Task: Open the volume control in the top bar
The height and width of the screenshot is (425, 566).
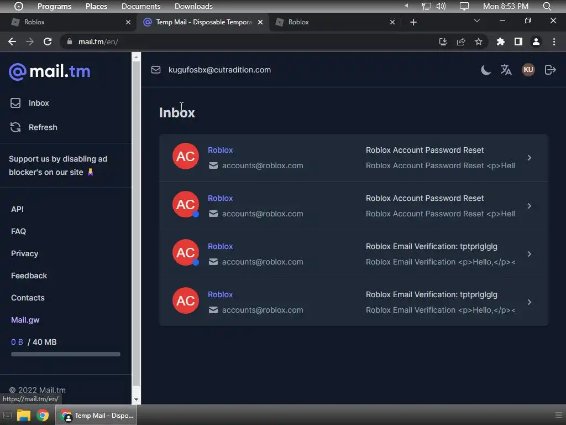Action: (x=441, y=6)
